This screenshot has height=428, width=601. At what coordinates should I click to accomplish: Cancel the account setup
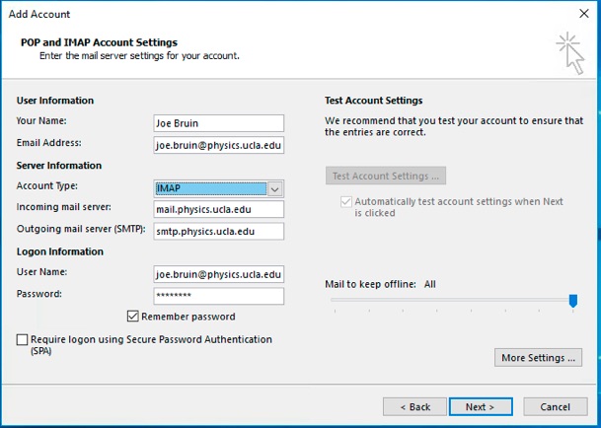(556, 406)
